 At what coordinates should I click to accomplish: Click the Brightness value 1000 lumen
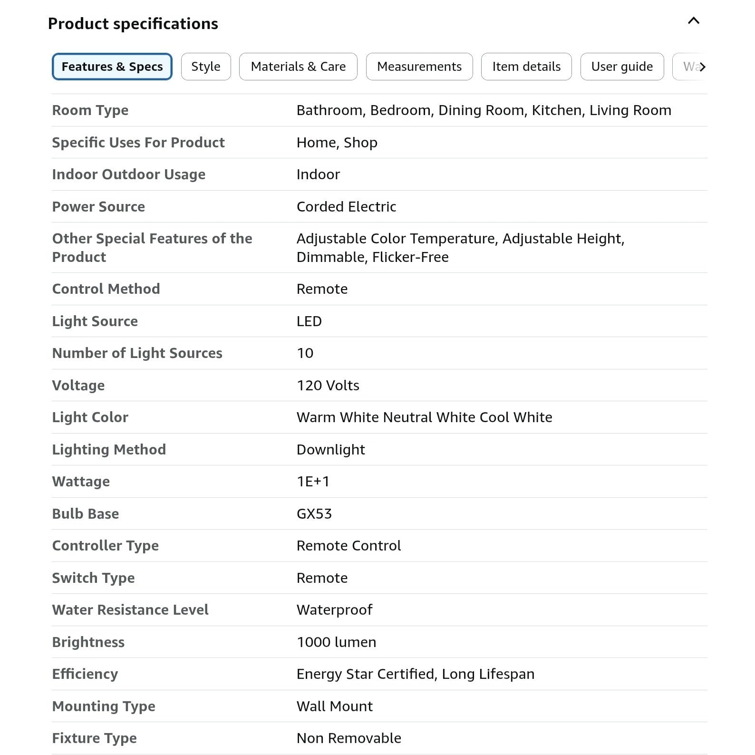[x=336, y=642]
